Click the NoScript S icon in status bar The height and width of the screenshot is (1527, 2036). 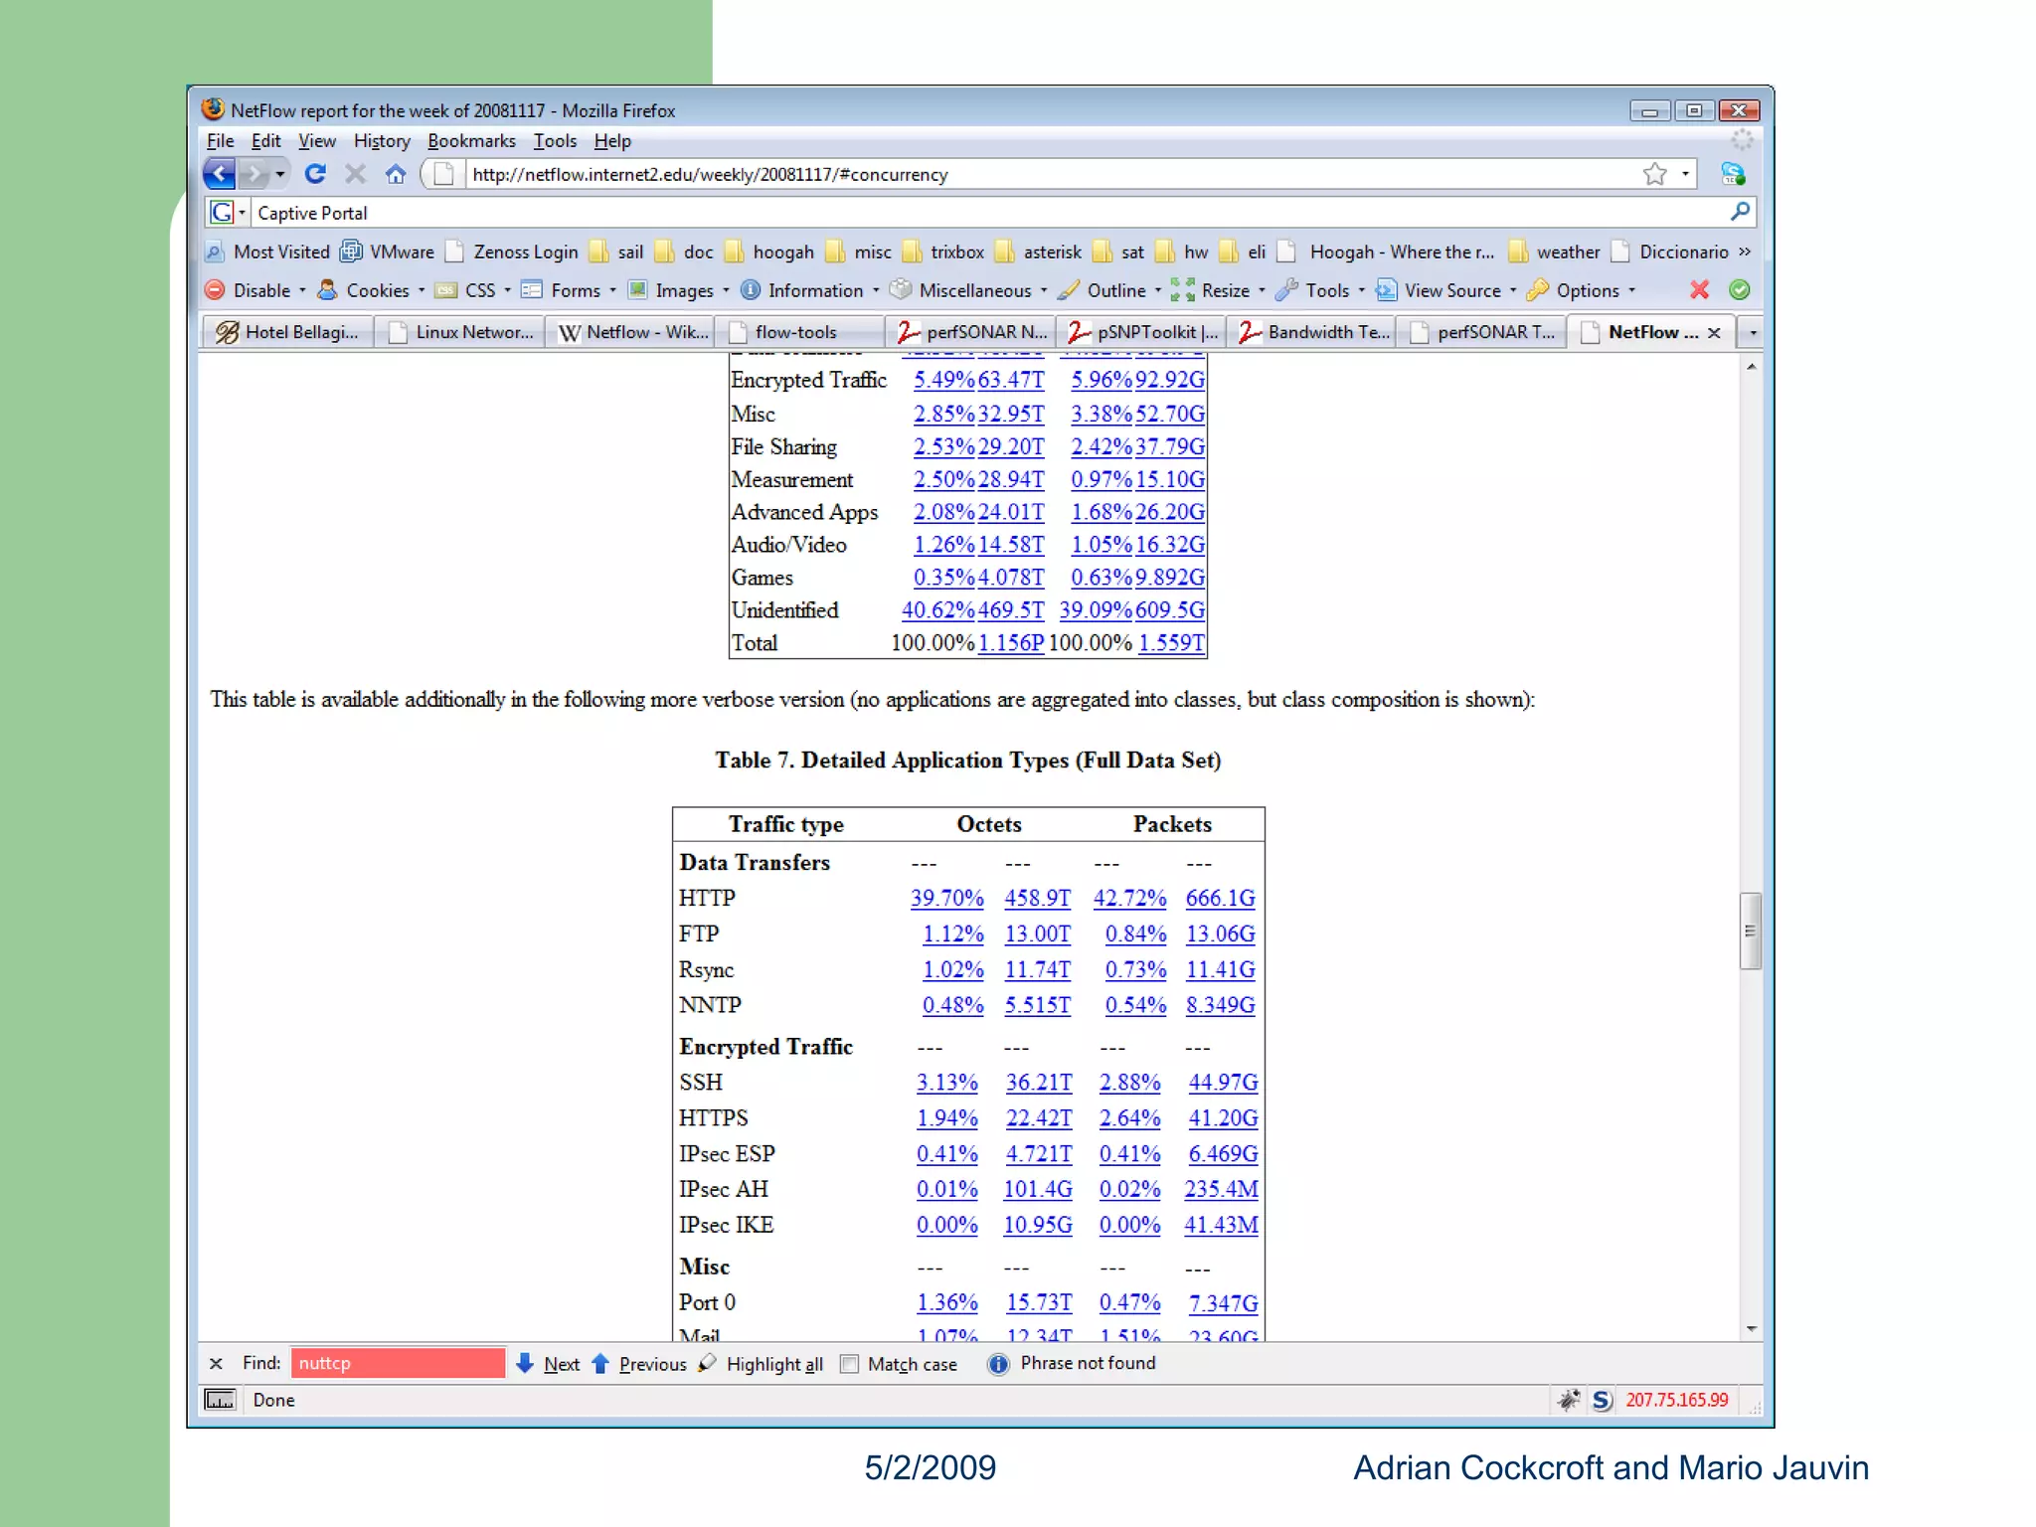1602,1400
